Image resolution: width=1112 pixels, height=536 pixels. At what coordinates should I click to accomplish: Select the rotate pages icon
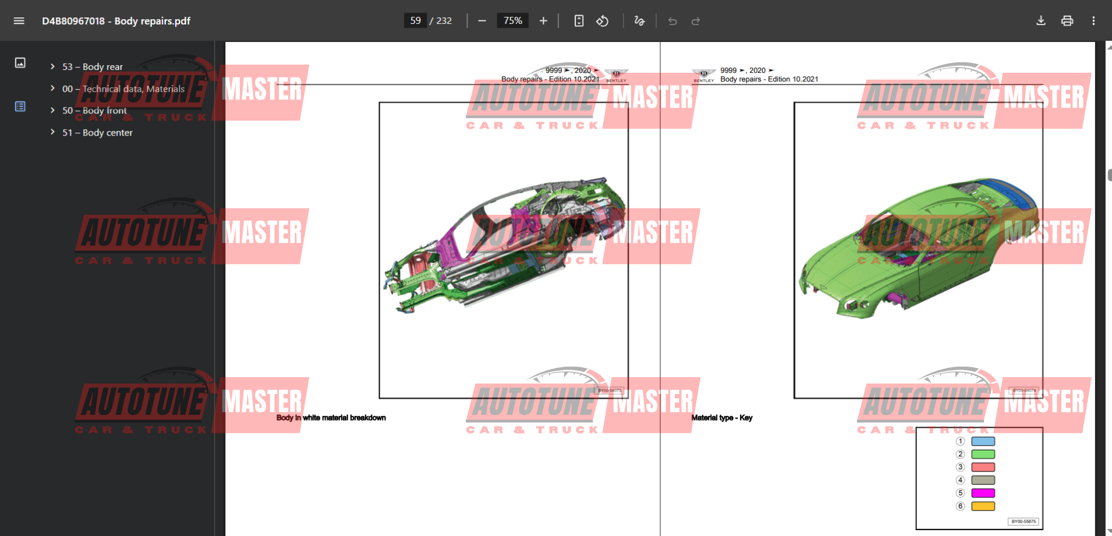603,20
